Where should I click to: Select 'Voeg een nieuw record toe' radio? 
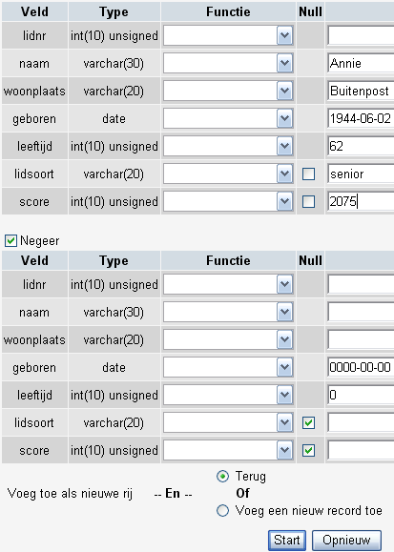point(222,510)
